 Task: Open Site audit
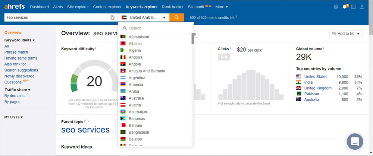tap(196, 7)
